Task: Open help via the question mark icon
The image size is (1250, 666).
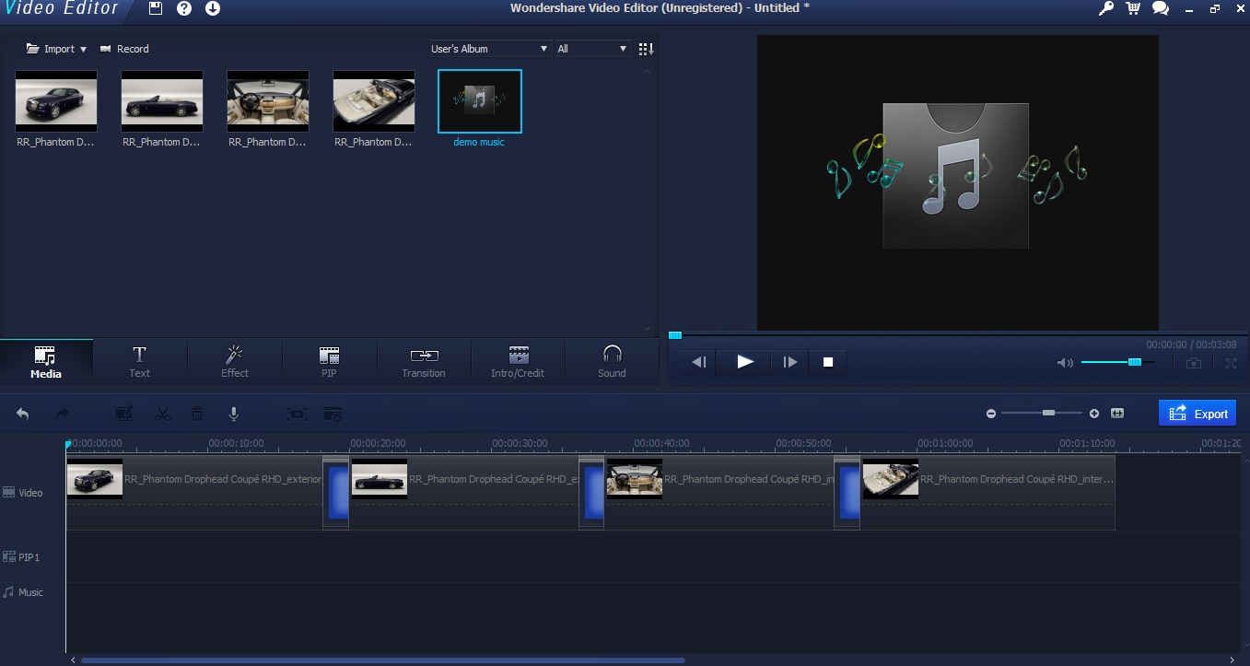Action: (x=184, y=9)
